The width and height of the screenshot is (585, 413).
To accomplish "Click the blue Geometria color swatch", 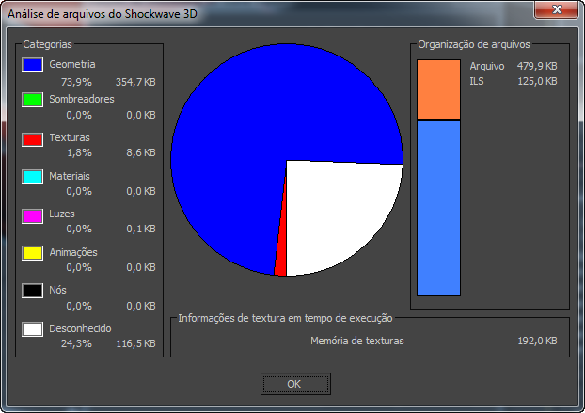I will point(32,65).
